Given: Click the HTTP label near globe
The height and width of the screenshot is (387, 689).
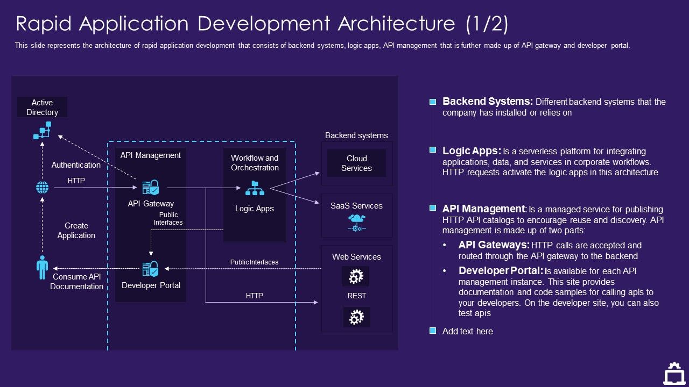Looking at the screenshot, I should tap(76, 181).
